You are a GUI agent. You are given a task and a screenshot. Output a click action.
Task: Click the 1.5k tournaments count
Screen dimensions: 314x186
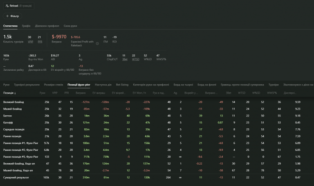(x=7, y=37)
